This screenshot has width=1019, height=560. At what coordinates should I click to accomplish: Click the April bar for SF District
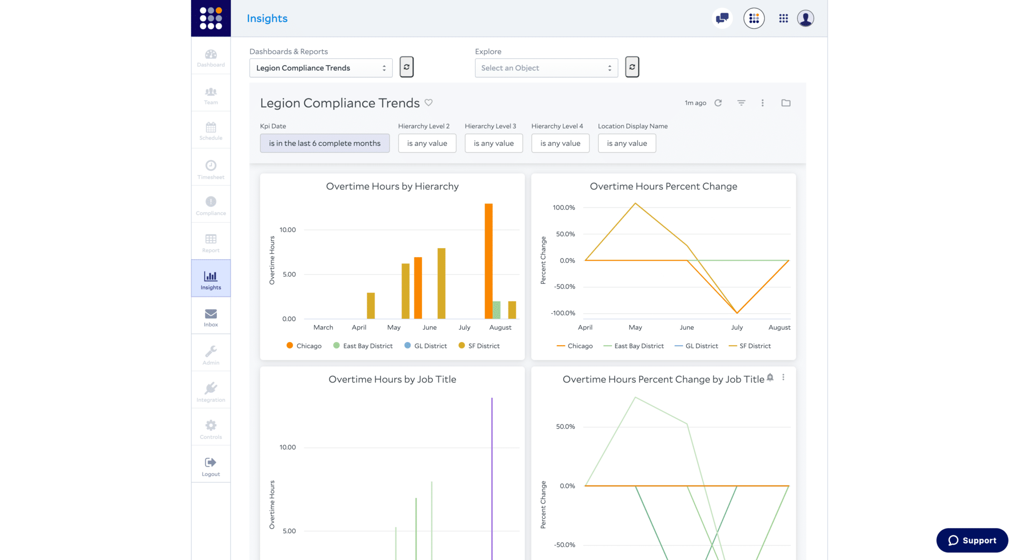pyautogui.click(x=371, y=305)
